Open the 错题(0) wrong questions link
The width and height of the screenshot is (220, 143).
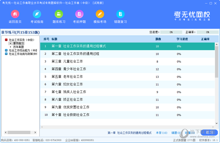pyautogui.click(x=176, y=133)
